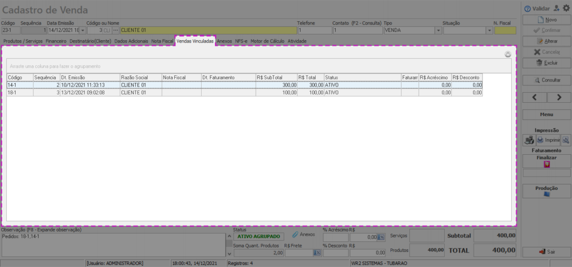Open the settings gear icon
The height and width of the screenshot is (267, 572).
566,8
